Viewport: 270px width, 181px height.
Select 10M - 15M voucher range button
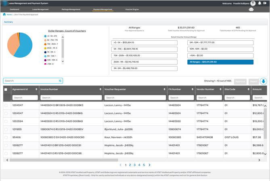pyautogui.click(x=220, y=49)
